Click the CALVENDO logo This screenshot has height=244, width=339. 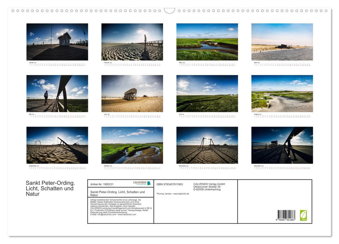pos(140,183)
